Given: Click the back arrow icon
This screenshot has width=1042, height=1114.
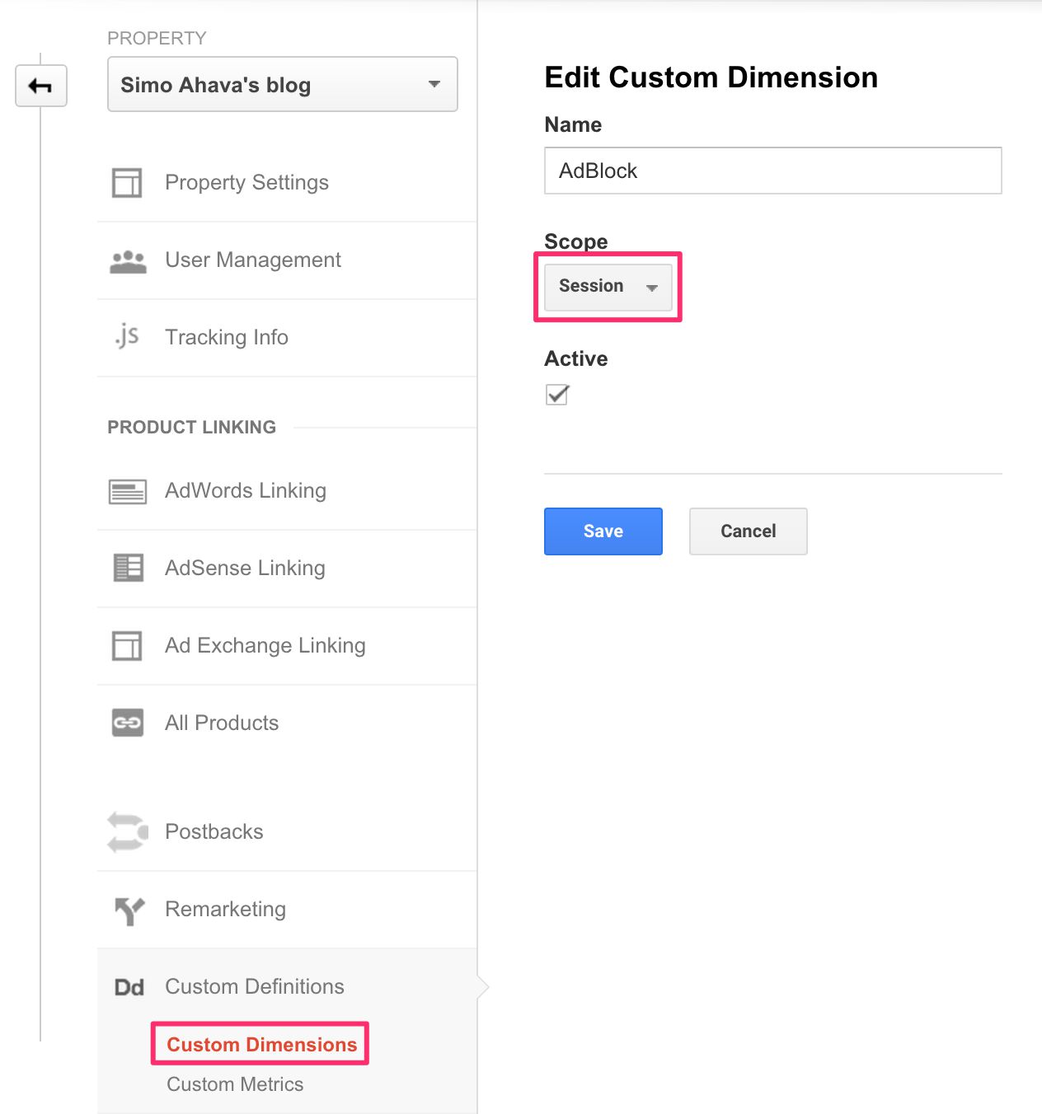Looking at the screenshot, I should pos(40,86).
